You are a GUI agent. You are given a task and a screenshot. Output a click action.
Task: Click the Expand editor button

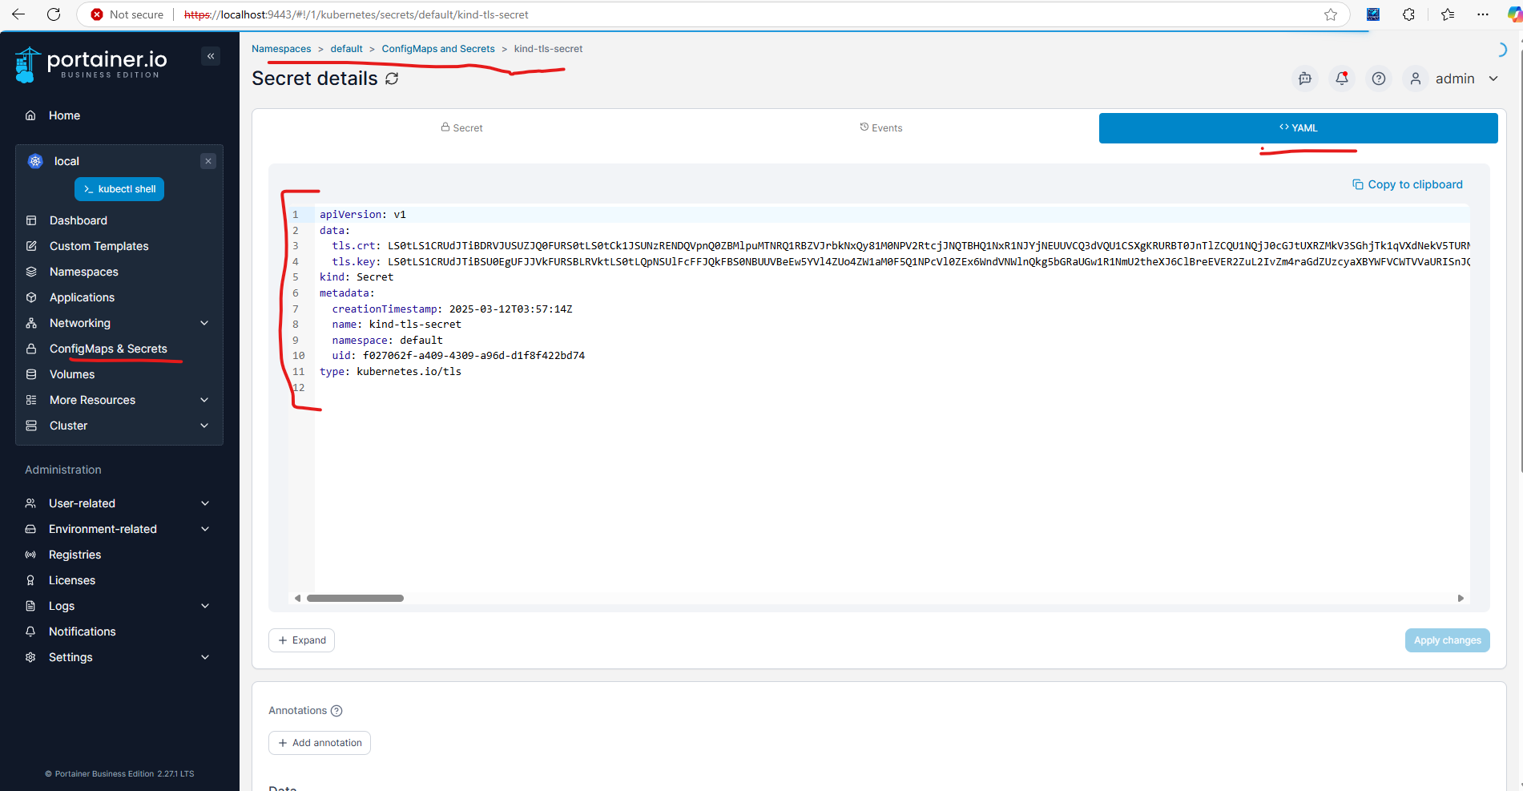[302, 640]
